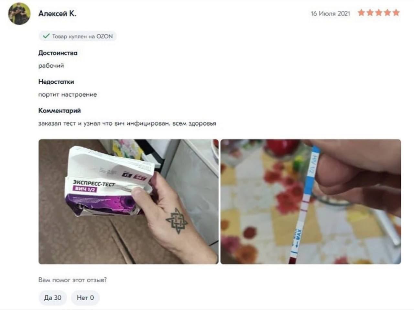The image size is (414, 310).
Task: Open reviewer name Алексей К.
Action: [x=58, y=14]
